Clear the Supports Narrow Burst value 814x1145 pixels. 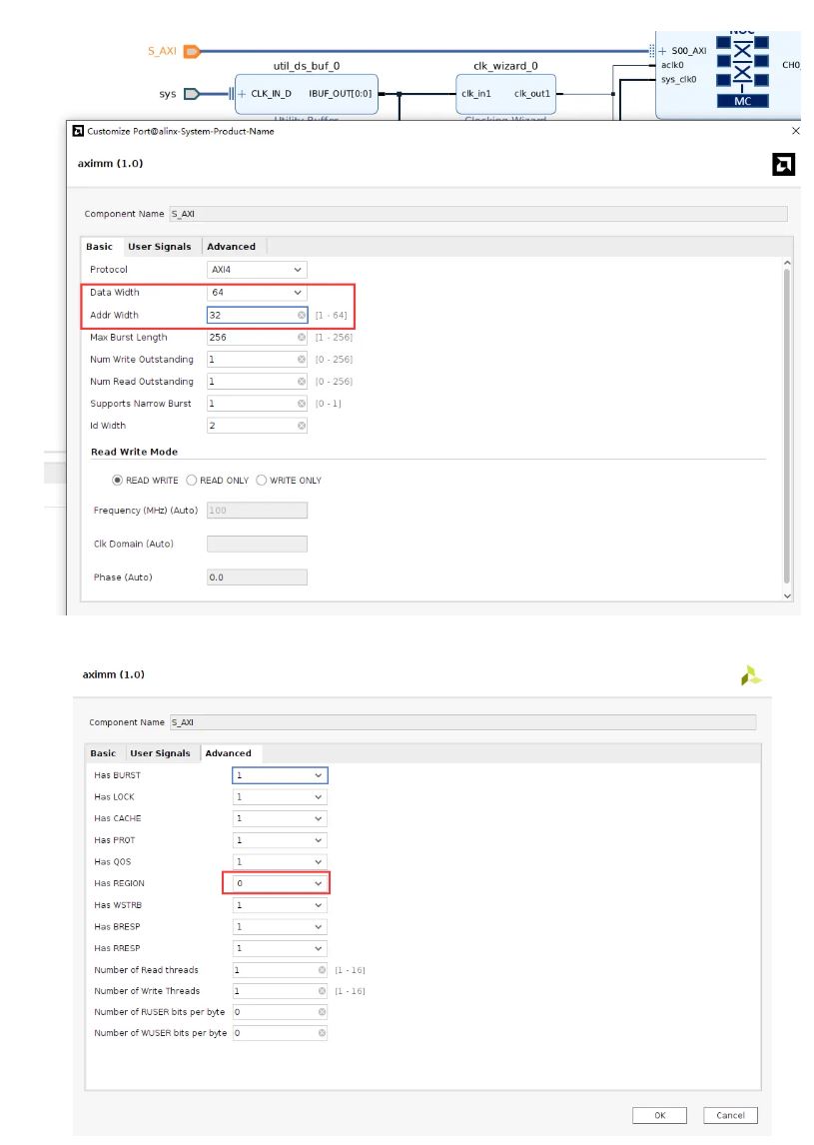pos(302,403)
